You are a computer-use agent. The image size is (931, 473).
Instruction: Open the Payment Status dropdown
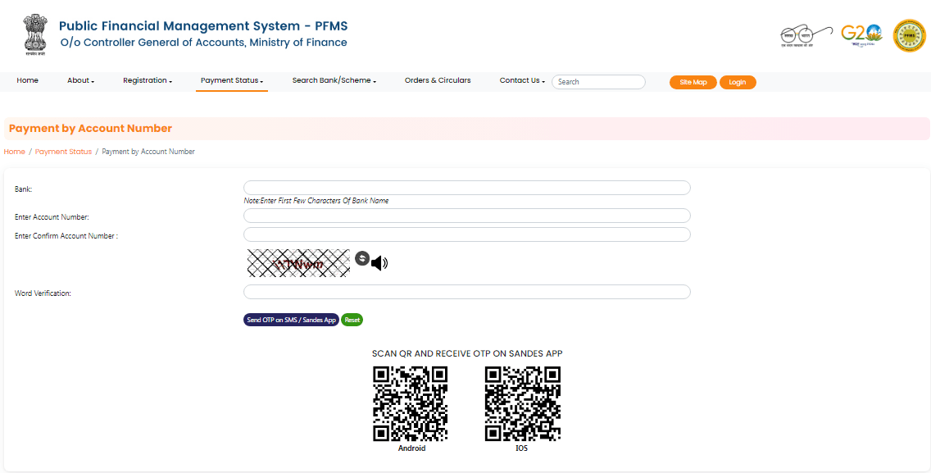(232, 80)
